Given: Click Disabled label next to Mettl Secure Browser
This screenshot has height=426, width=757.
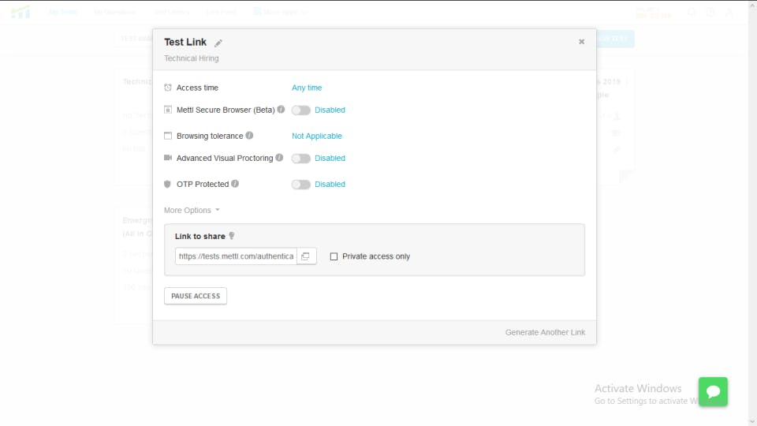Looking at the screenshot, I should click(330, 110).
